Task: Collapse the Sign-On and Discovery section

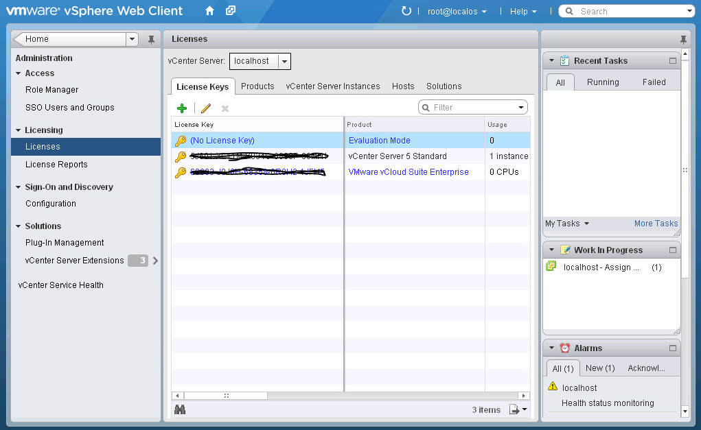Action: [x=19, y=187]
